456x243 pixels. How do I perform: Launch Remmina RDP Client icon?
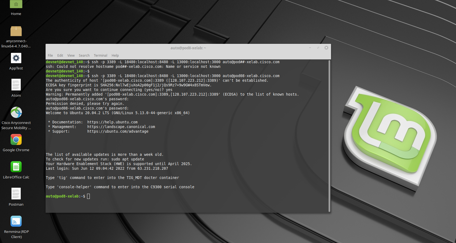pos(16,221)
